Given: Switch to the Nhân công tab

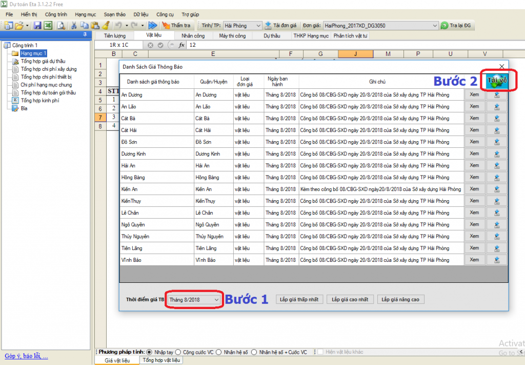Looking at the screenshot, I should pyautogui.click(x=193, y=36).
